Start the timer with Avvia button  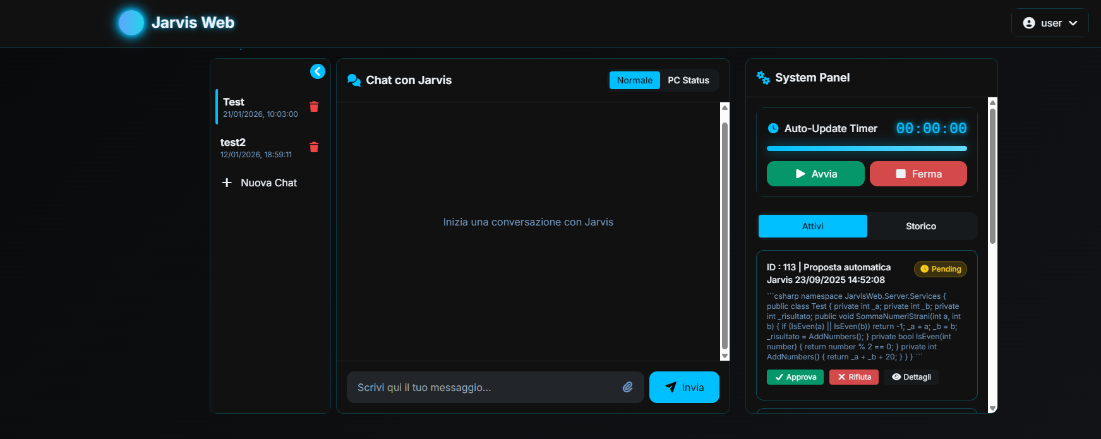tap(815, 174)
